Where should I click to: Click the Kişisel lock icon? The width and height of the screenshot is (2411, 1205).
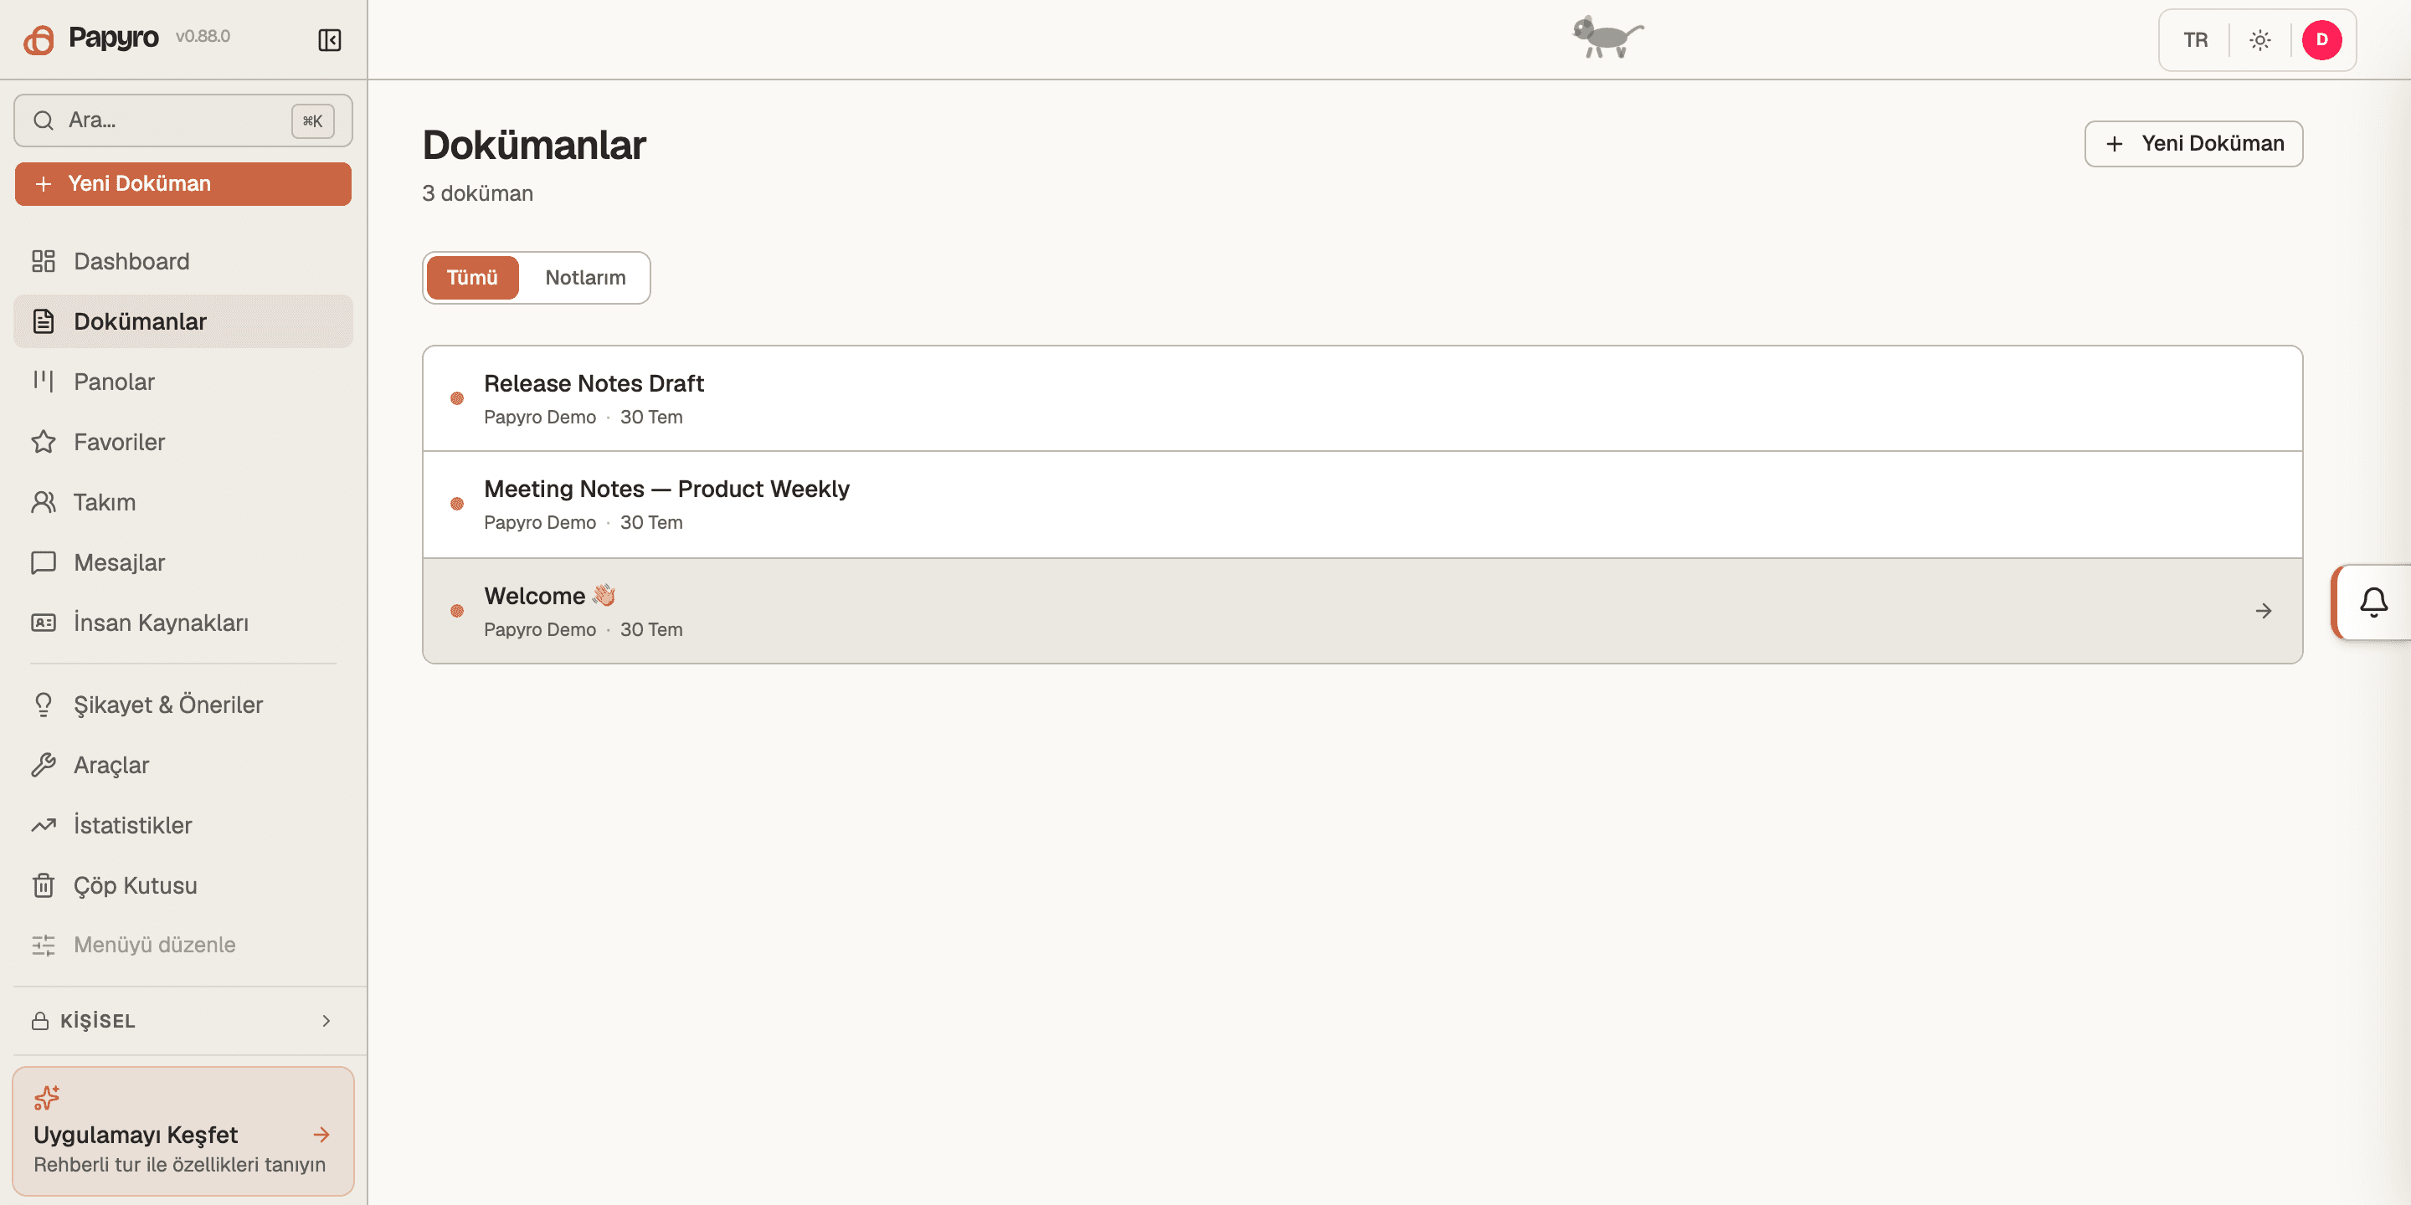pyautogui.click(x=40, y=1021)
